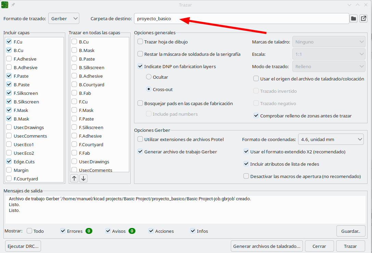Click the KiCad PCB app icon in title bar
This screenshot has height=253, width=372.
pyautogui.click(x=5, y=5)
